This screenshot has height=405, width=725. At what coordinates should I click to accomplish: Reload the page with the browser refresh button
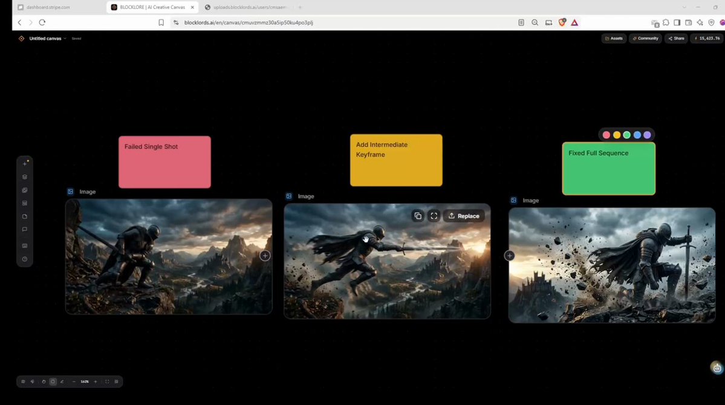point(42,22)
